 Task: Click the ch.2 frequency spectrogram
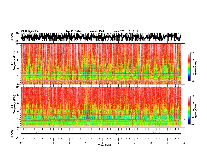tap(101, 107)
